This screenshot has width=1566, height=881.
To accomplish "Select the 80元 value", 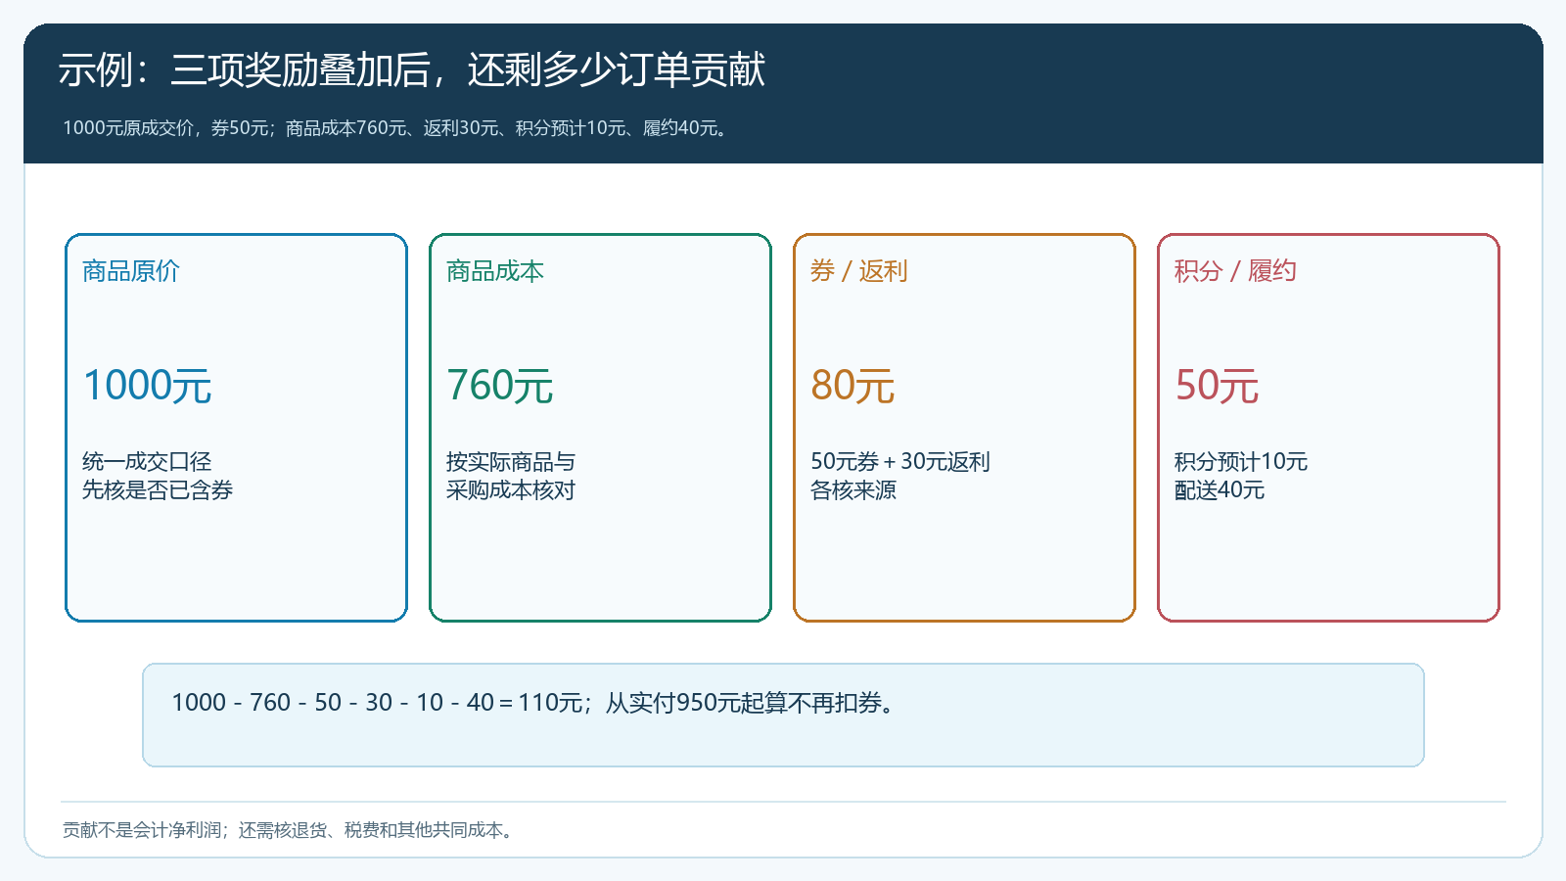I will pos(852,386).
